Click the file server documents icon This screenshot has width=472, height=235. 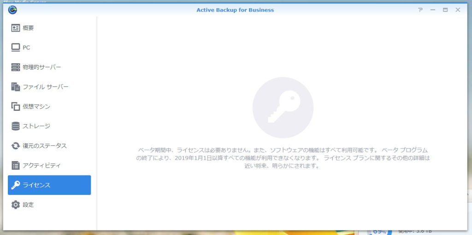pyautogui.click(x=16, y=87)
